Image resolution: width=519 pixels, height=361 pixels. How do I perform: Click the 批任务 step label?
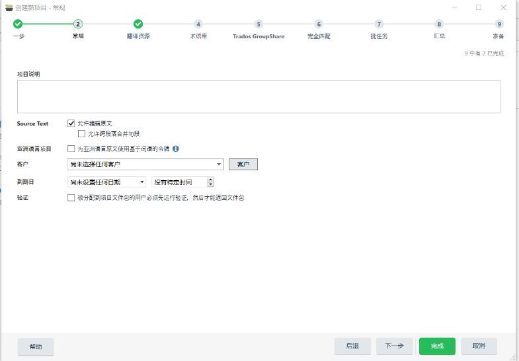(379, 36)
